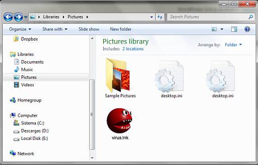Toggle the preview pane icon
Screen dimensions: 258x165
point(234,29)
